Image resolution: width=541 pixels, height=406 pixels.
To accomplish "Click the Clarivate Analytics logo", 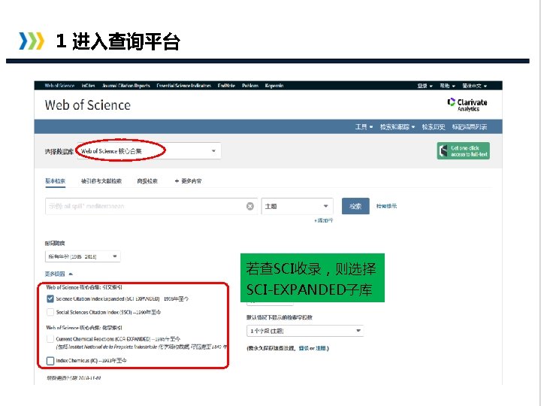I will 467,105.
